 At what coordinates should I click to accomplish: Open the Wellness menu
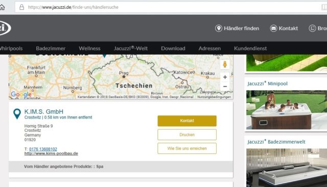(x=89, y=49)
